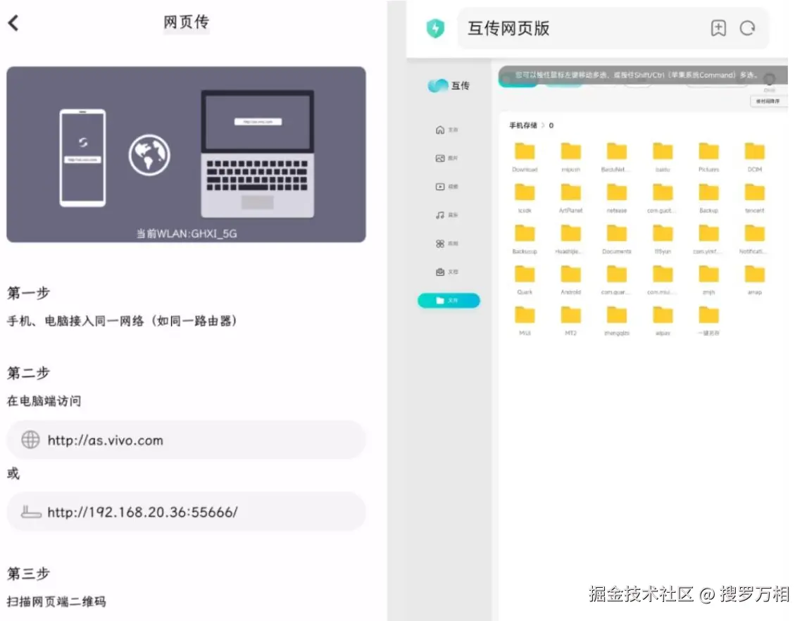Viewport: 807px width, 621px height.
Task: Open the ArtPlanet folder
Action: click(x=570, y=198)
